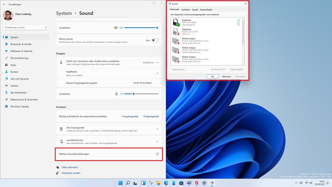Click the output Lautstärke slider at 100
The image size is (332, 187).
(x=141, y=28)
